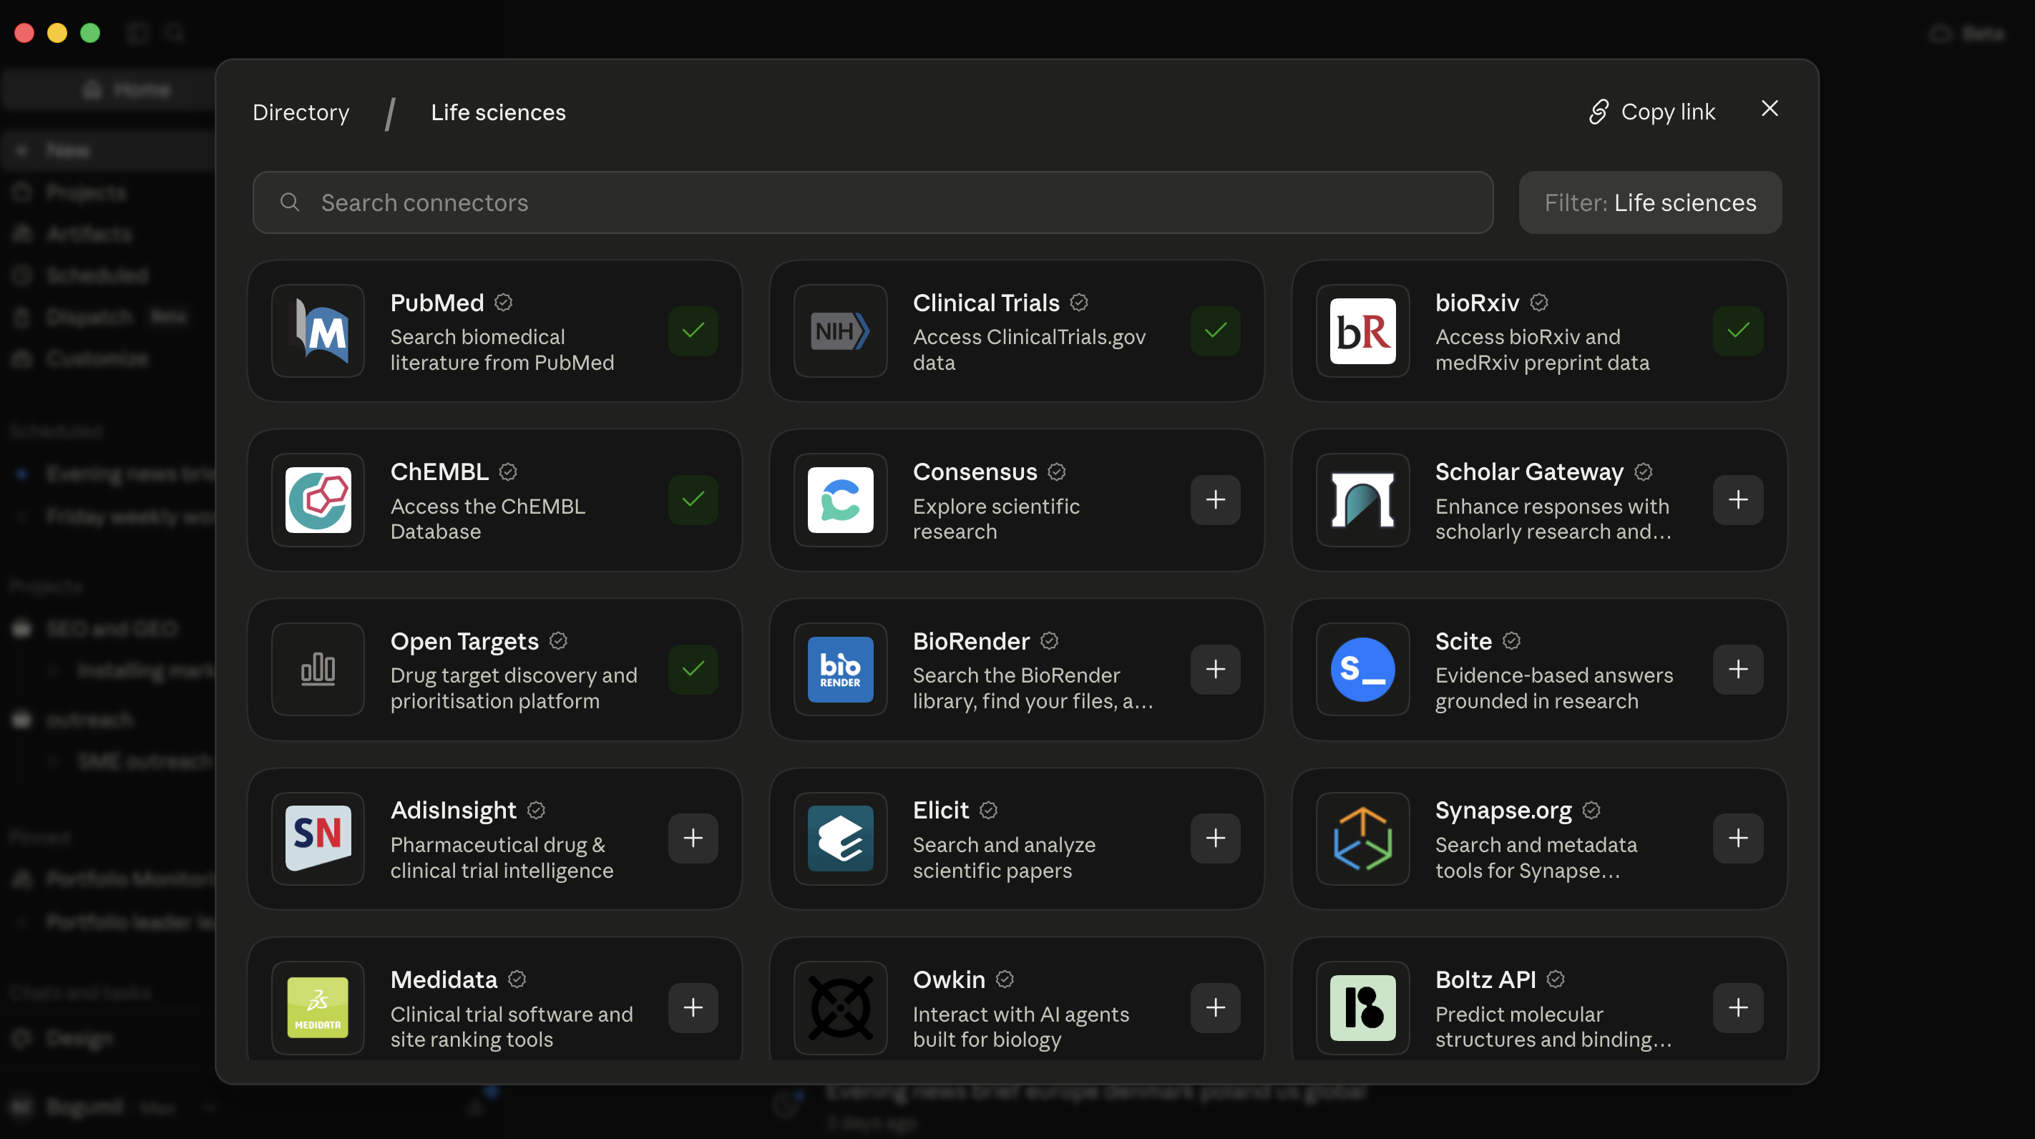This screenshot has height=1139, width=2035.
Task: Open the Filter: Life sciences dropdown
Action: click(1650, 202)
